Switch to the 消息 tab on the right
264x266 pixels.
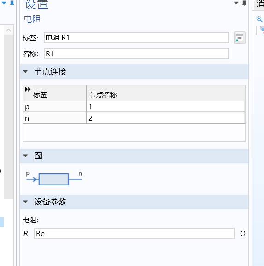(x=260, y=4)
